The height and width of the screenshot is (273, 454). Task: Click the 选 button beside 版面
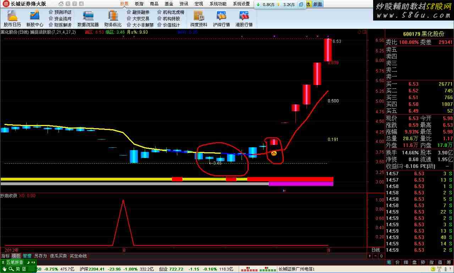308,4
